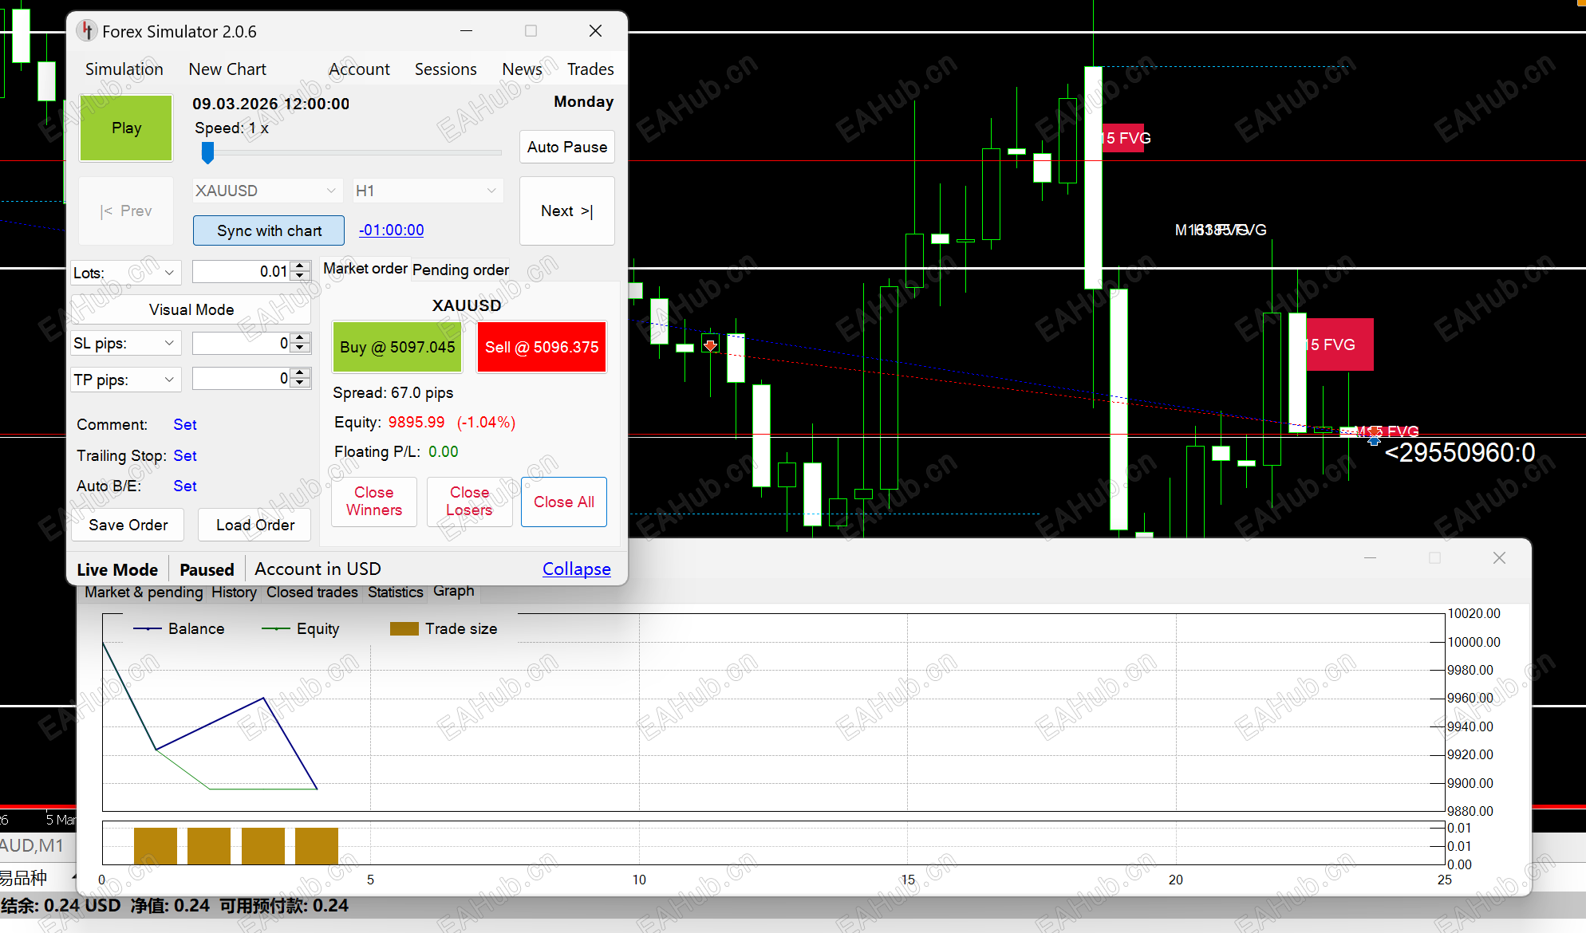Viewport: 1586px width, 933px height.
Task: Open the XAUUSD symbol dropdown
Action: [x=266, y=191]
